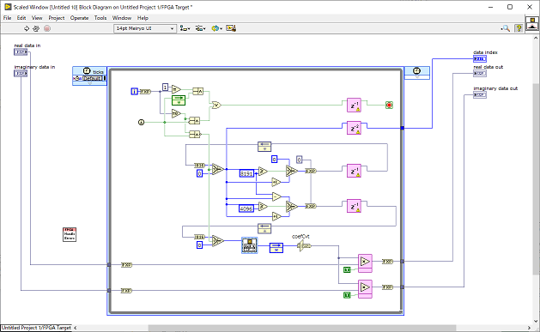The width and height of the screenshot is (540, 332).
Task: Select the memory lookup subVI before coefCvt
Action: [249, 245]
